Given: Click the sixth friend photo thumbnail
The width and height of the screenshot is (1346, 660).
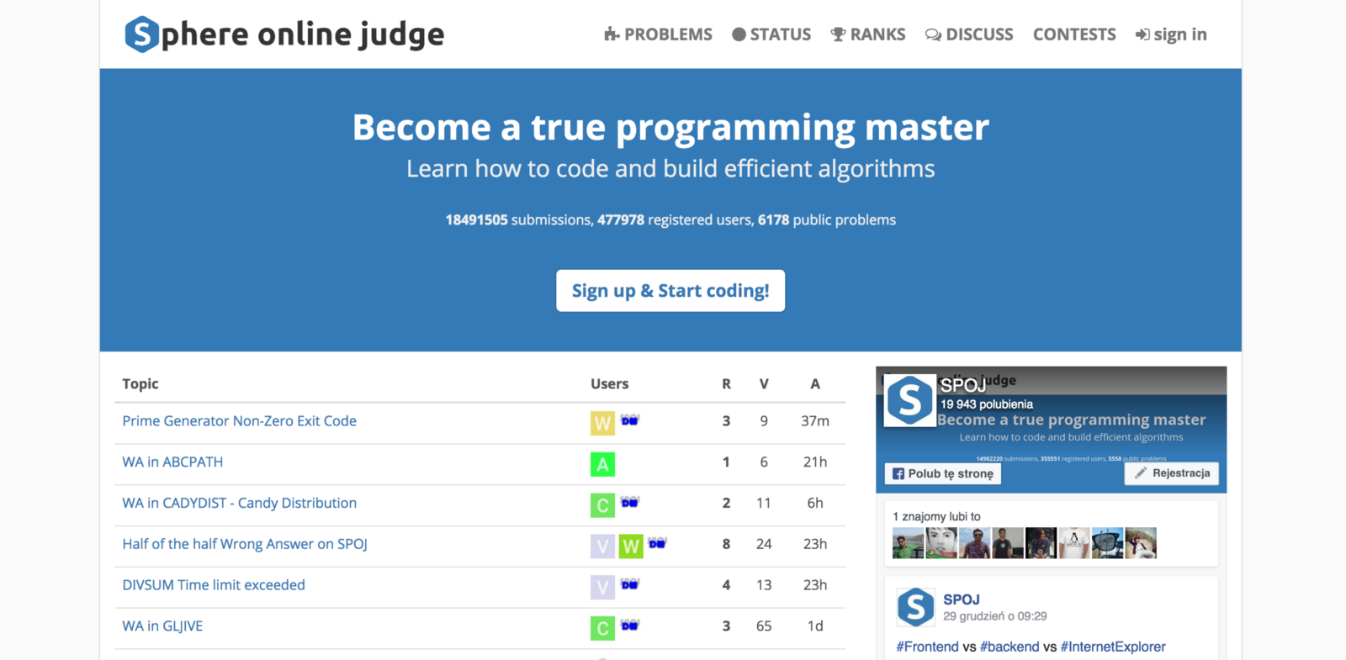Looking at the screenshot, I should pos(1074,543).
